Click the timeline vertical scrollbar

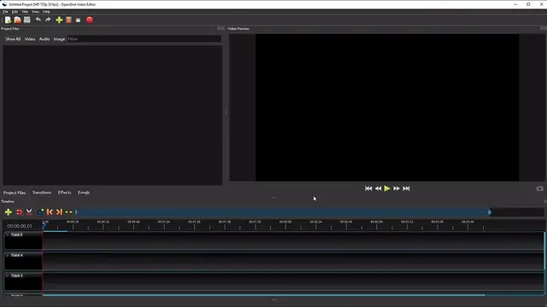[x=544, y=251]
